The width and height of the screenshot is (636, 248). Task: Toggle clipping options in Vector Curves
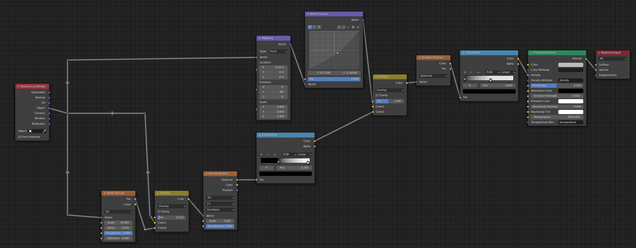353,27
